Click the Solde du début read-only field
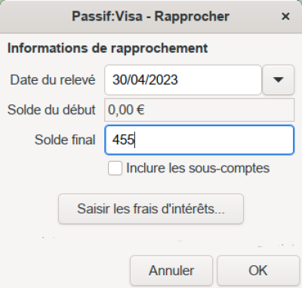This screenshot has height=288, width=302. pos(199,110)
